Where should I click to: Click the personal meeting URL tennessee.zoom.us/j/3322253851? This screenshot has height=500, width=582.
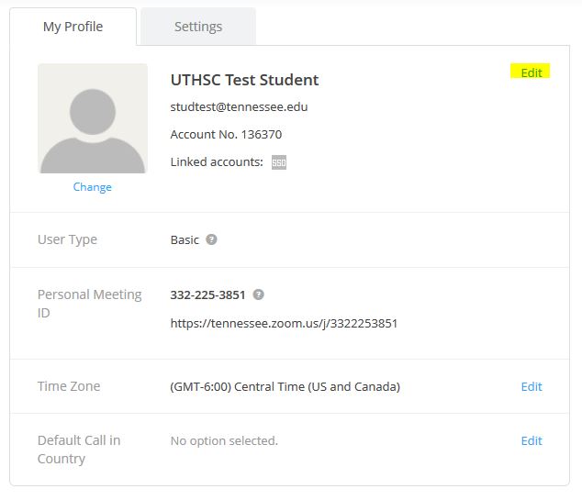pyautogui.click(x=284, y=324)
